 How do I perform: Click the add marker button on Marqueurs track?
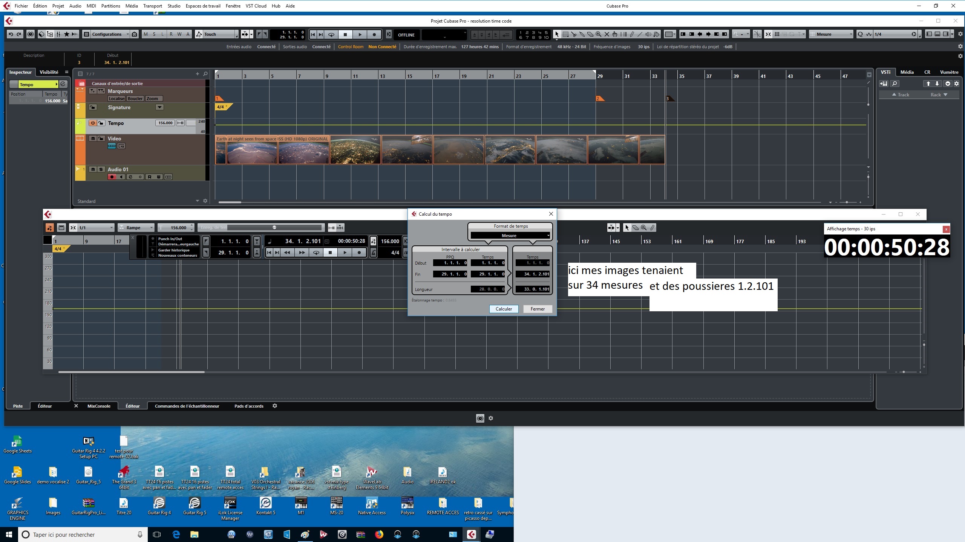point(93,91)
